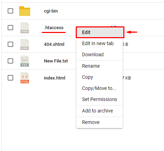
Task: Check the box beside 404.shtml
Action: (x=10, y=44)
